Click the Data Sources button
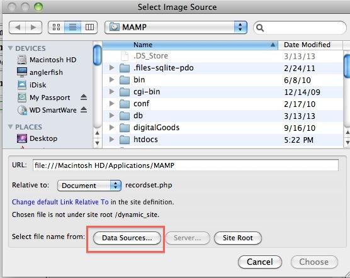This screenshot has width=350, height=278. point(127,238)
